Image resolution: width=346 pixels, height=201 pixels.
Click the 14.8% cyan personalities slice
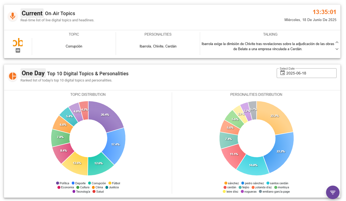pyautogui.click(x=253, y=165)
